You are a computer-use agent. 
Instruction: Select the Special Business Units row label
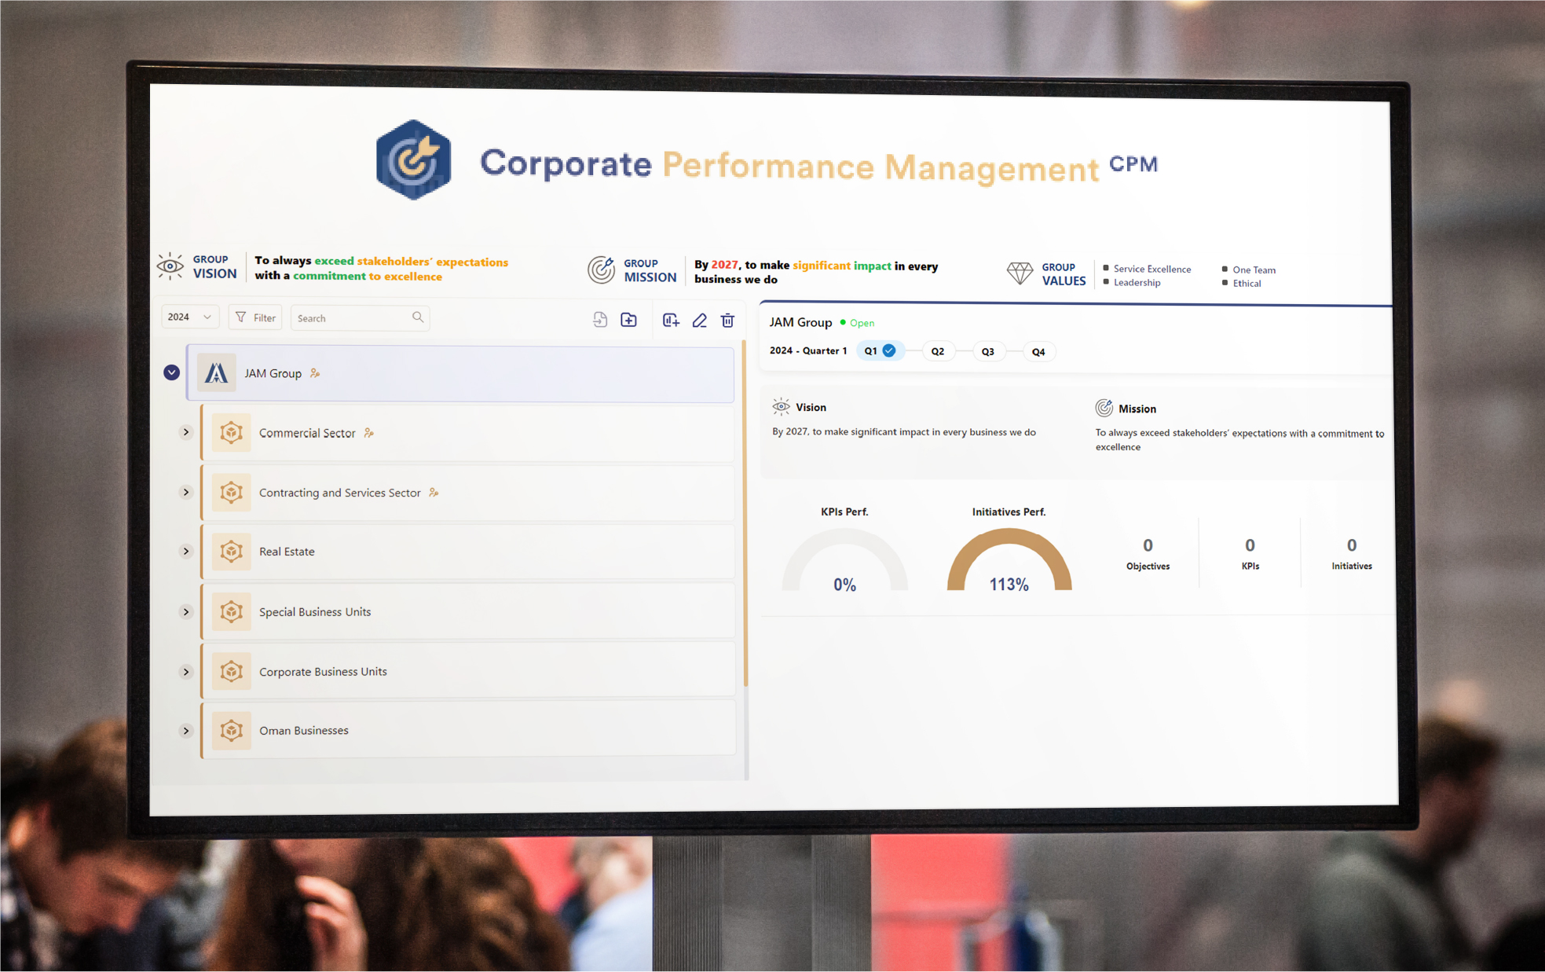point(315,612)
